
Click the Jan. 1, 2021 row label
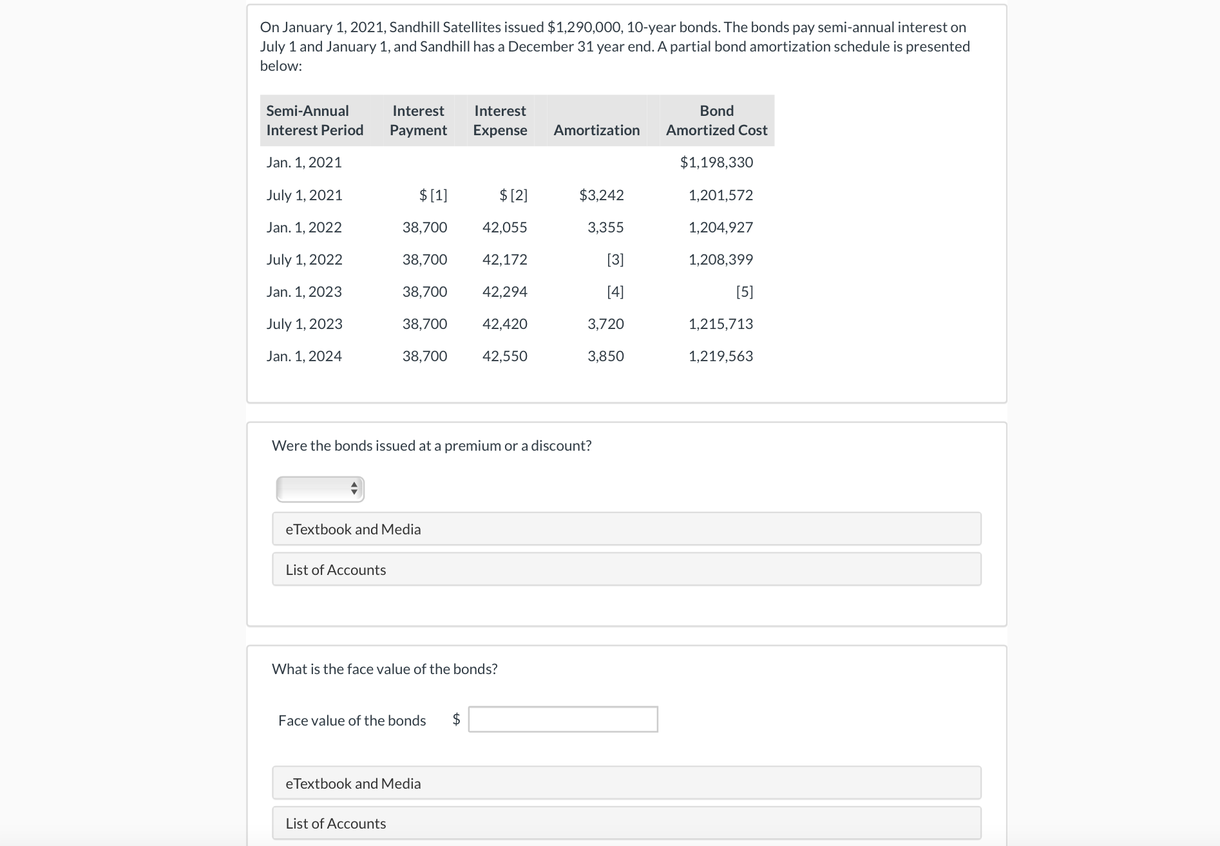tap(304, 162)
